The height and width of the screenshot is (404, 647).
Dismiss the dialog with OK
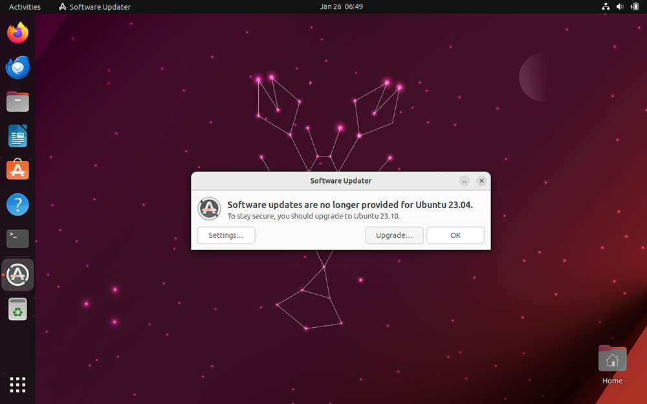(455, 235)
